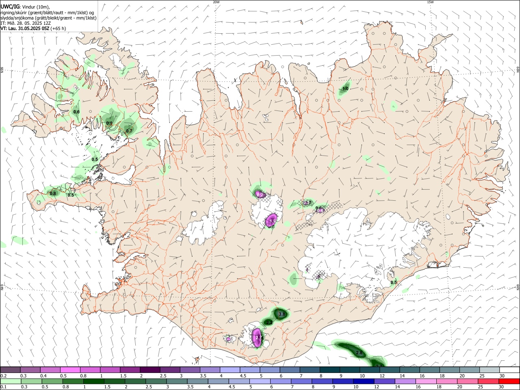The image size is (520, 390).
Task: Select the snow scale swatch above 14
Action: pos(409,370)
